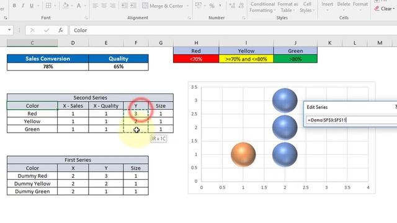
Task: Toggle Bold formatting in the Font group
Action: [x=14, y=6]
